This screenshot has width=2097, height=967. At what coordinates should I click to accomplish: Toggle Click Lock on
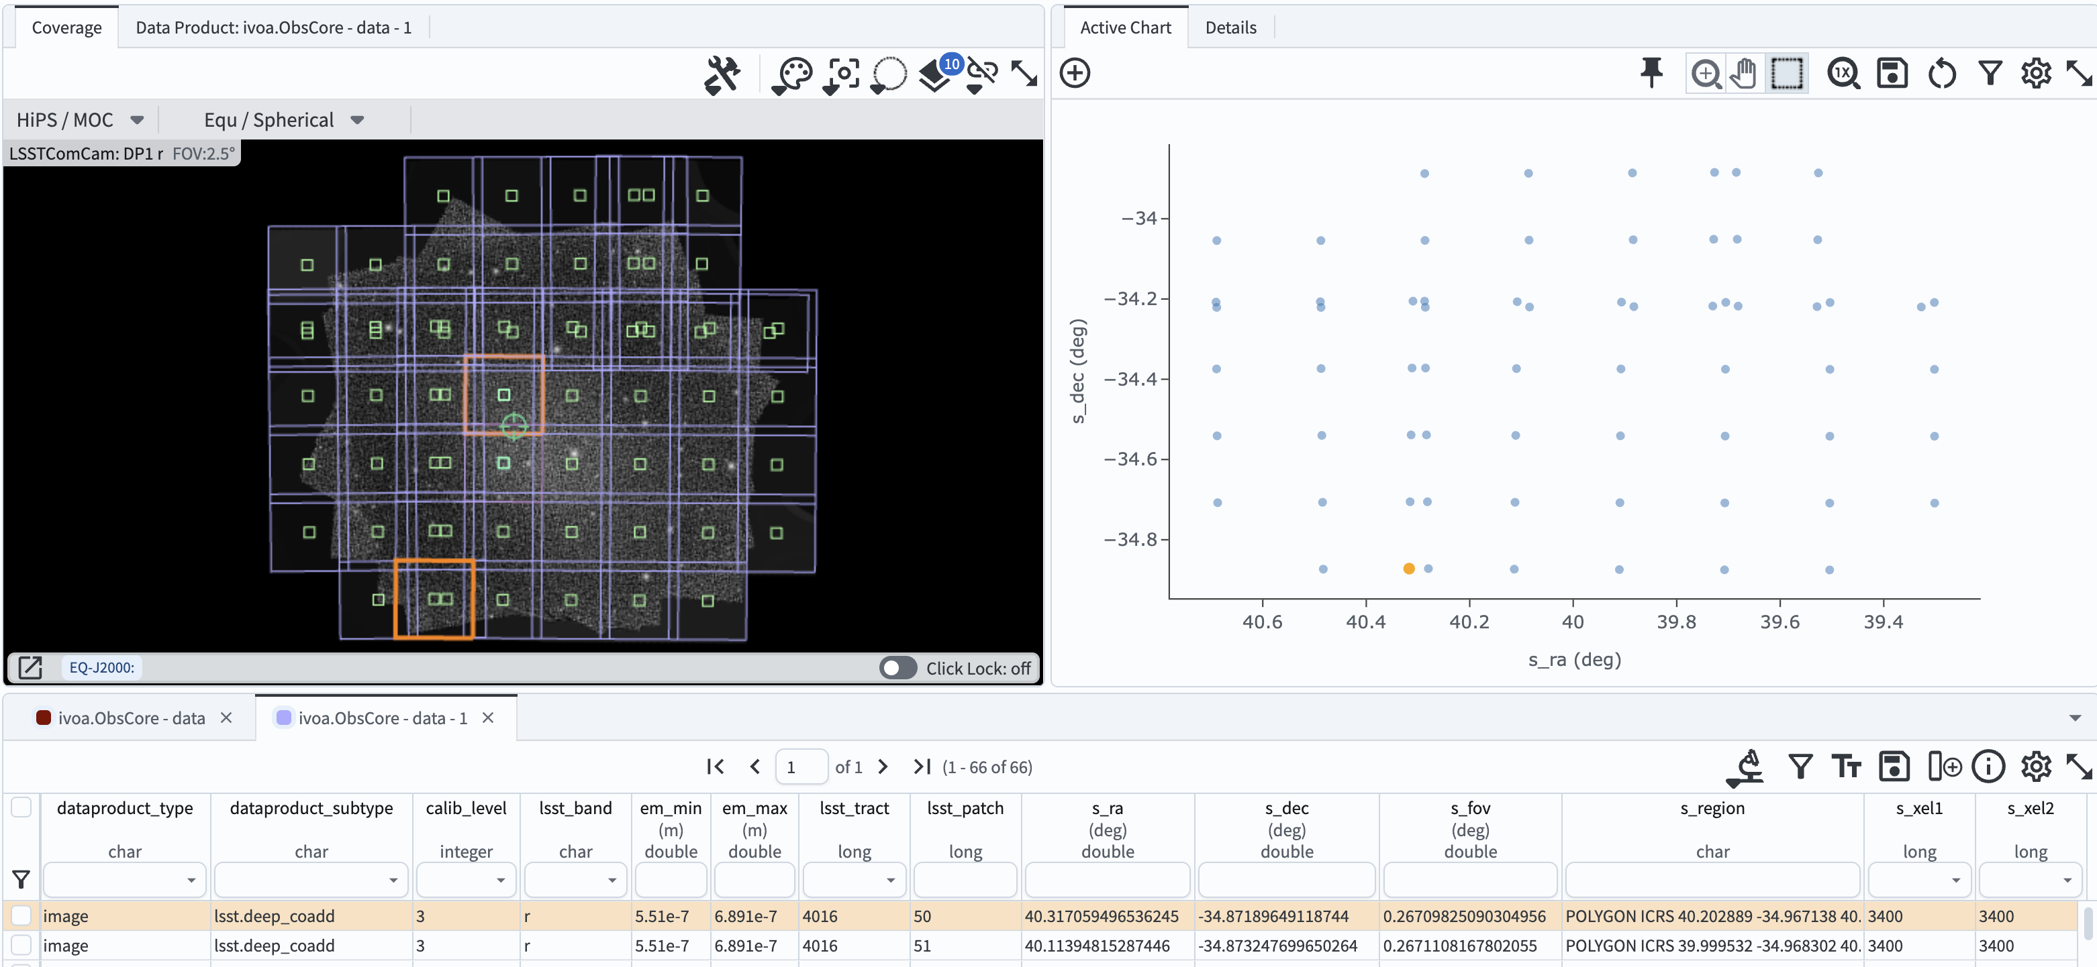click(898, 668)
